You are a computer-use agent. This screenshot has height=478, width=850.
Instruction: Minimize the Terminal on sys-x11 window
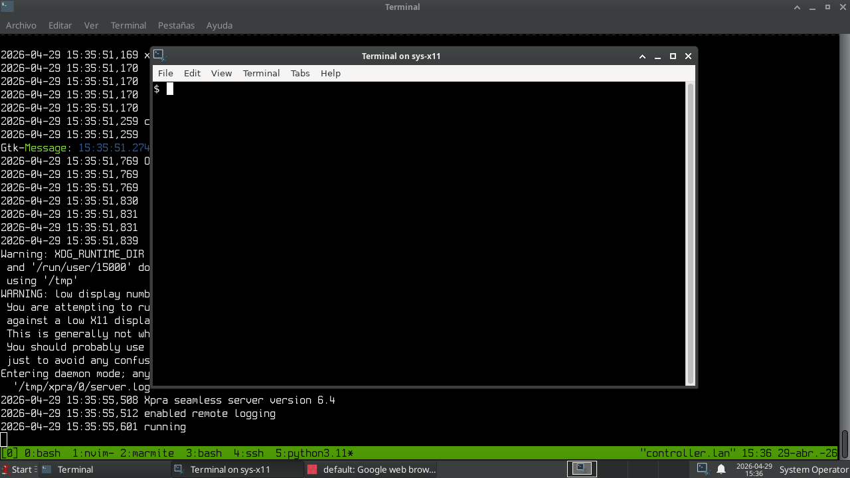point(657,56)
